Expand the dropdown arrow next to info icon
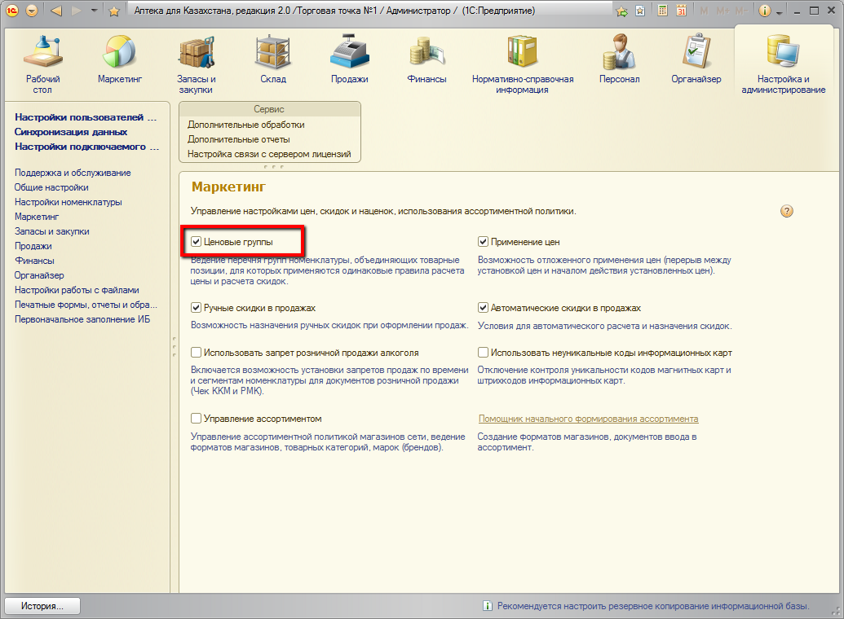The width and height of the screenshot is (844, 619). 780,12
